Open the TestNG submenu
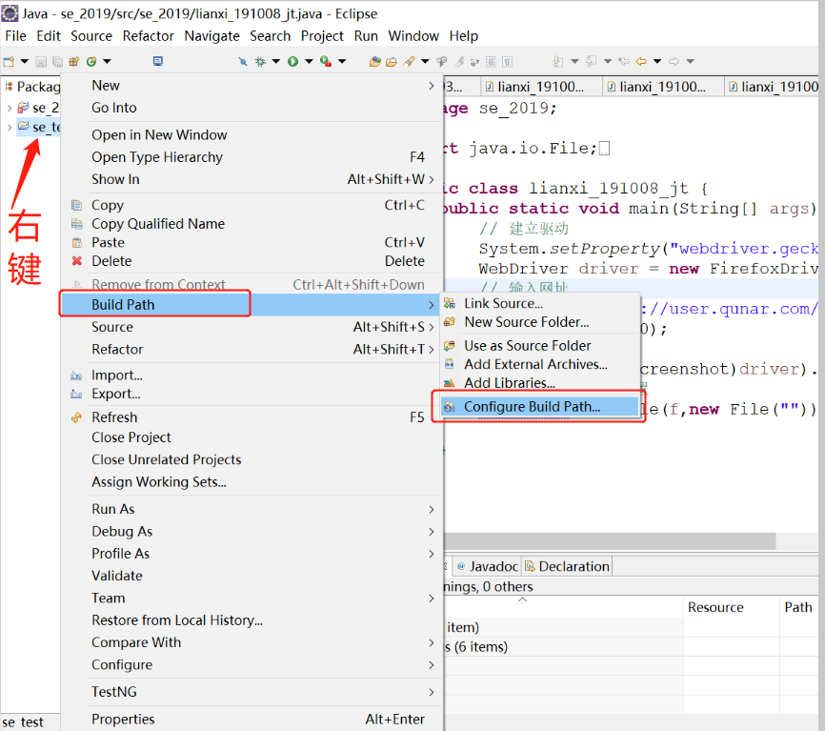Viewport: 825px width, 731px height. [252, 692]
